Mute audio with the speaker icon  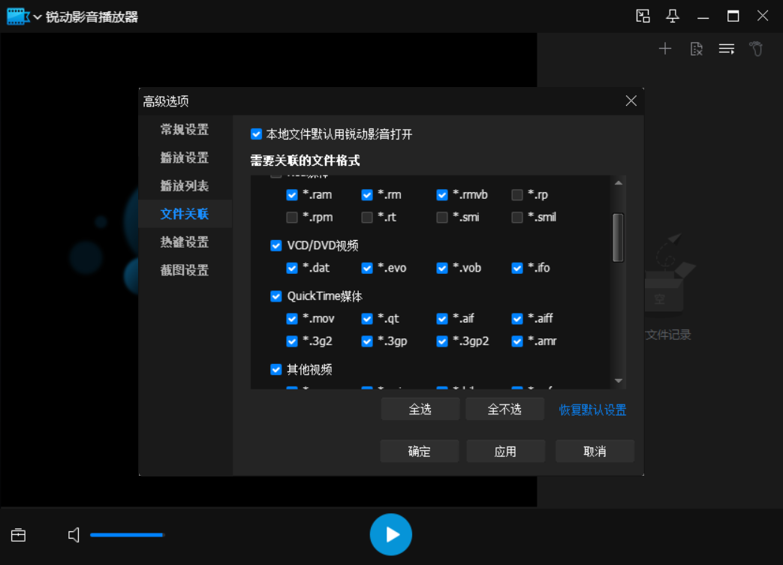point(74,535)
